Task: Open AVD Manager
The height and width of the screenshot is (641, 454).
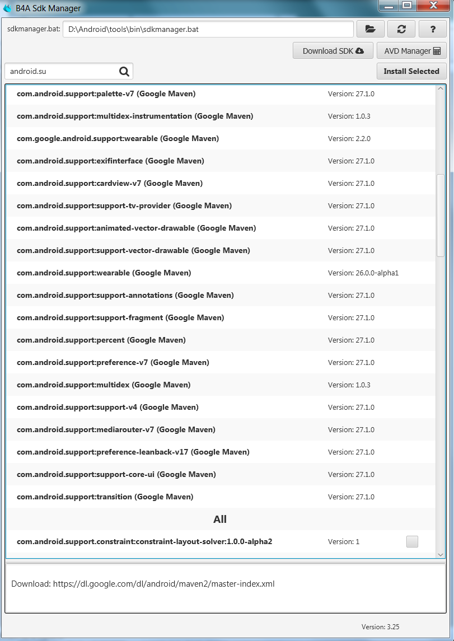Action: pyautogui.click(x=412, y=51)
